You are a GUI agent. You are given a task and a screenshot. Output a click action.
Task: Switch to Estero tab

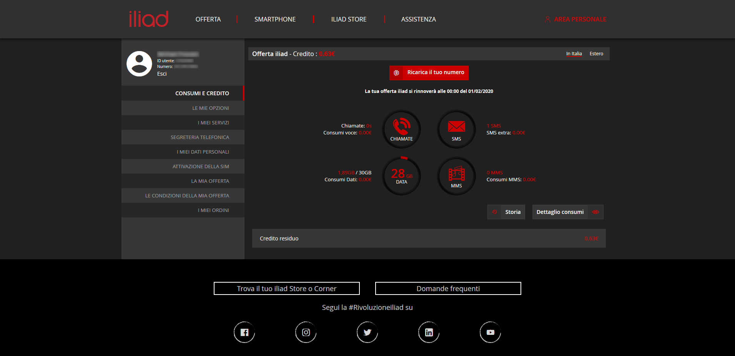[596, 54]
